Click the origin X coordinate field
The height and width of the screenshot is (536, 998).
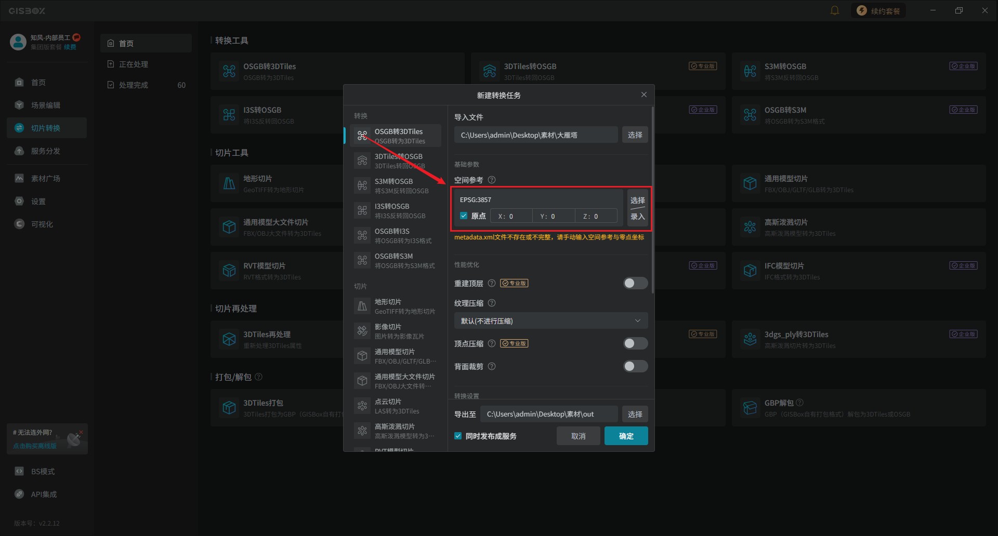point(511,217)
